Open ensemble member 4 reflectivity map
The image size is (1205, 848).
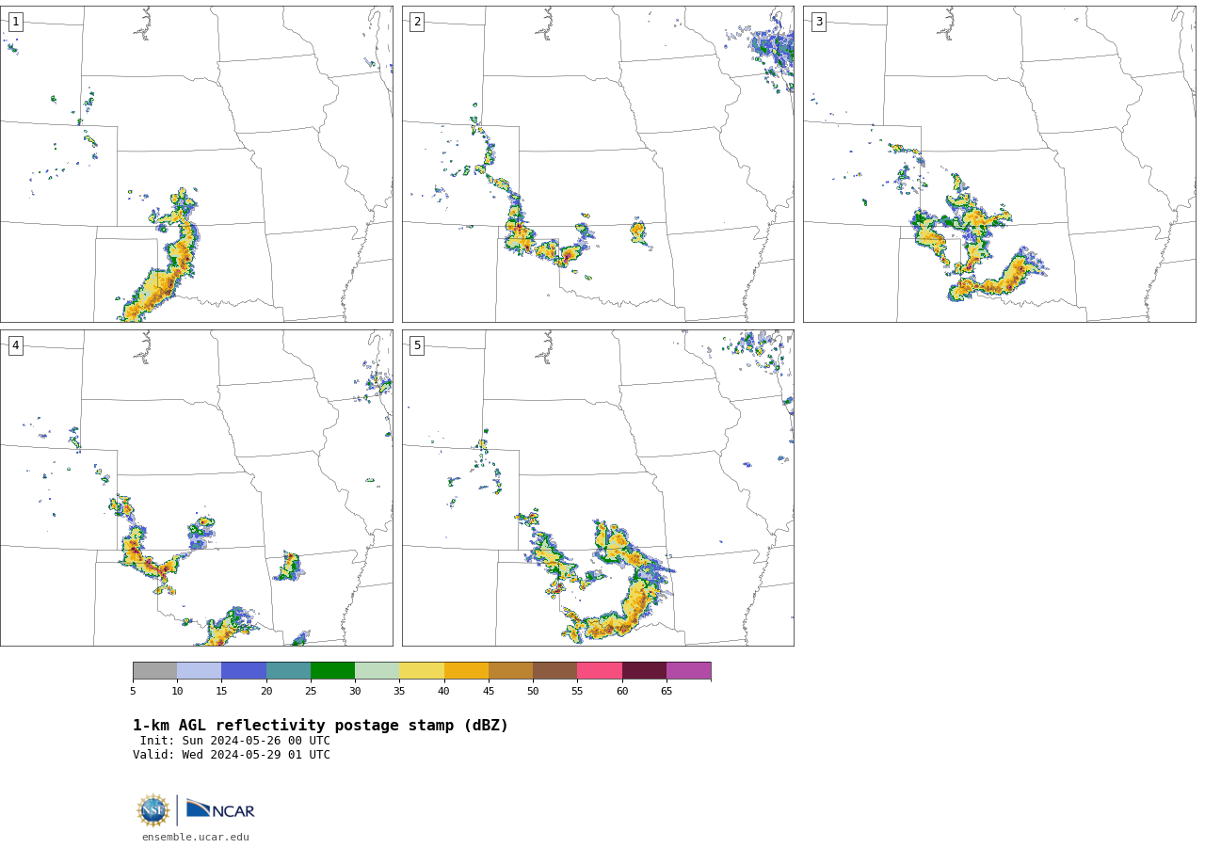pyautogui.click(x=197, y=488)
